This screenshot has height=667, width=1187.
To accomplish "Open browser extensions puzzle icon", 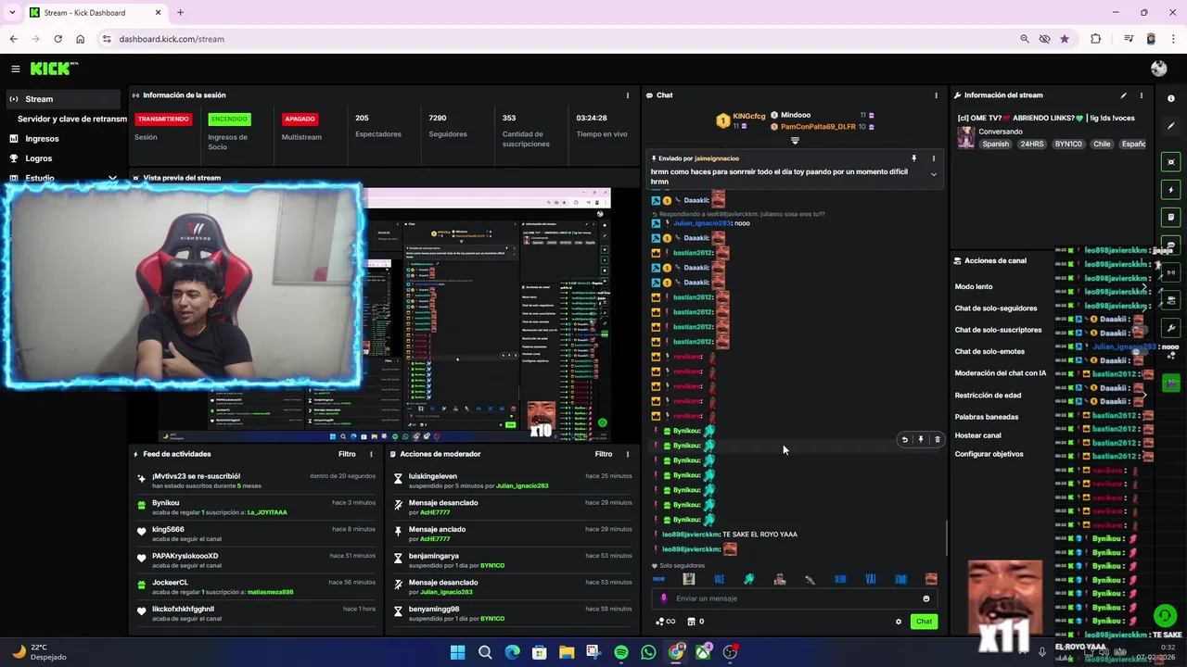I will (1096, 39).
